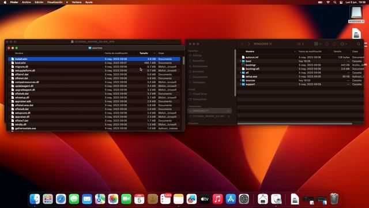The width and height of the screenshot is (369, 208).
Task: Open Launchpad in the Dock
Action: tap(48, 199)
